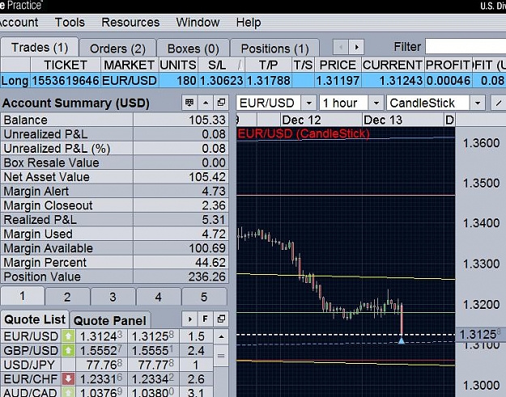Sort trades by TICKET column header
This screenshot has width=506, height=397.
66,65
